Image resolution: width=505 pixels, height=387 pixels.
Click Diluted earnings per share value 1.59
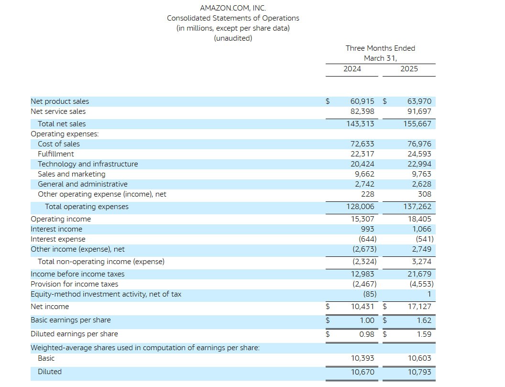pyautogui.click(x=424, y=334)
